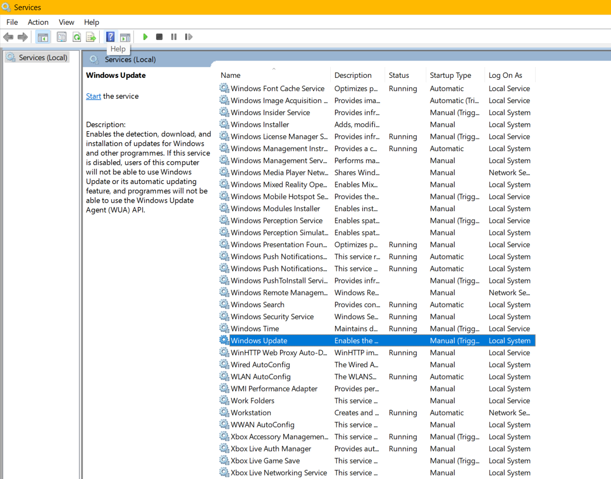Click the gear icon next to Wired AutoConfig
Image resolution: width=611 pixels, height=479 pixels.
tap(224, 365)
